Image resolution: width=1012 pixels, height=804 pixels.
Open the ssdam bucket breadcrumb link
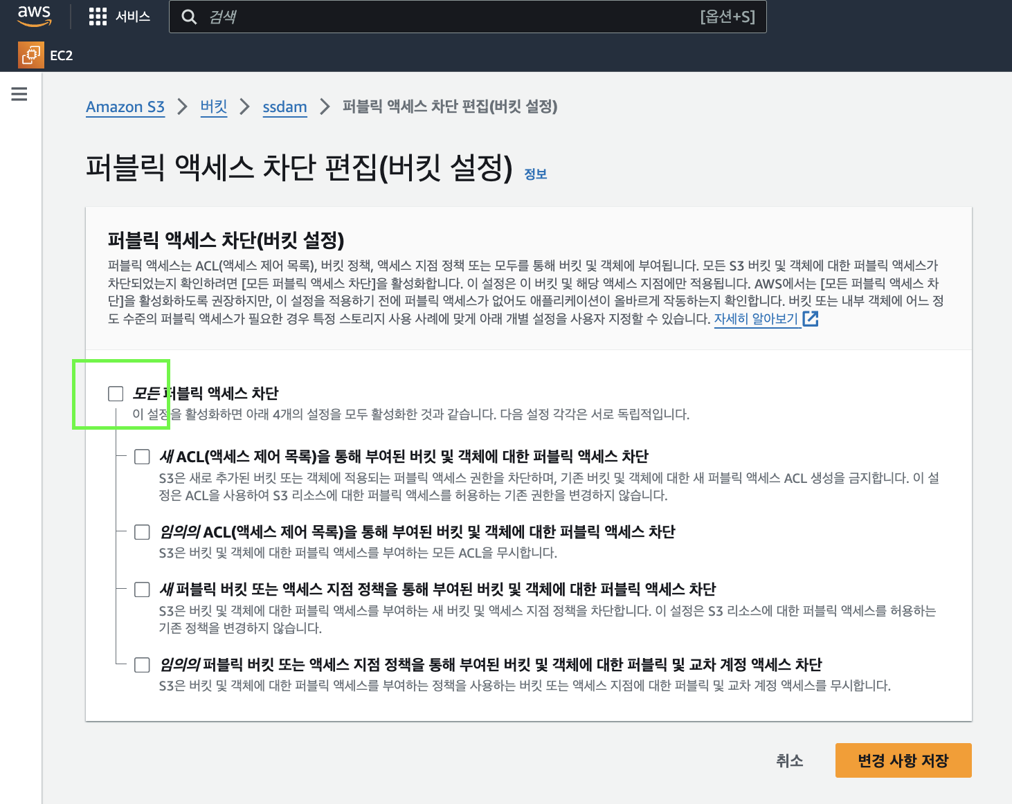(x=284, y=107)
